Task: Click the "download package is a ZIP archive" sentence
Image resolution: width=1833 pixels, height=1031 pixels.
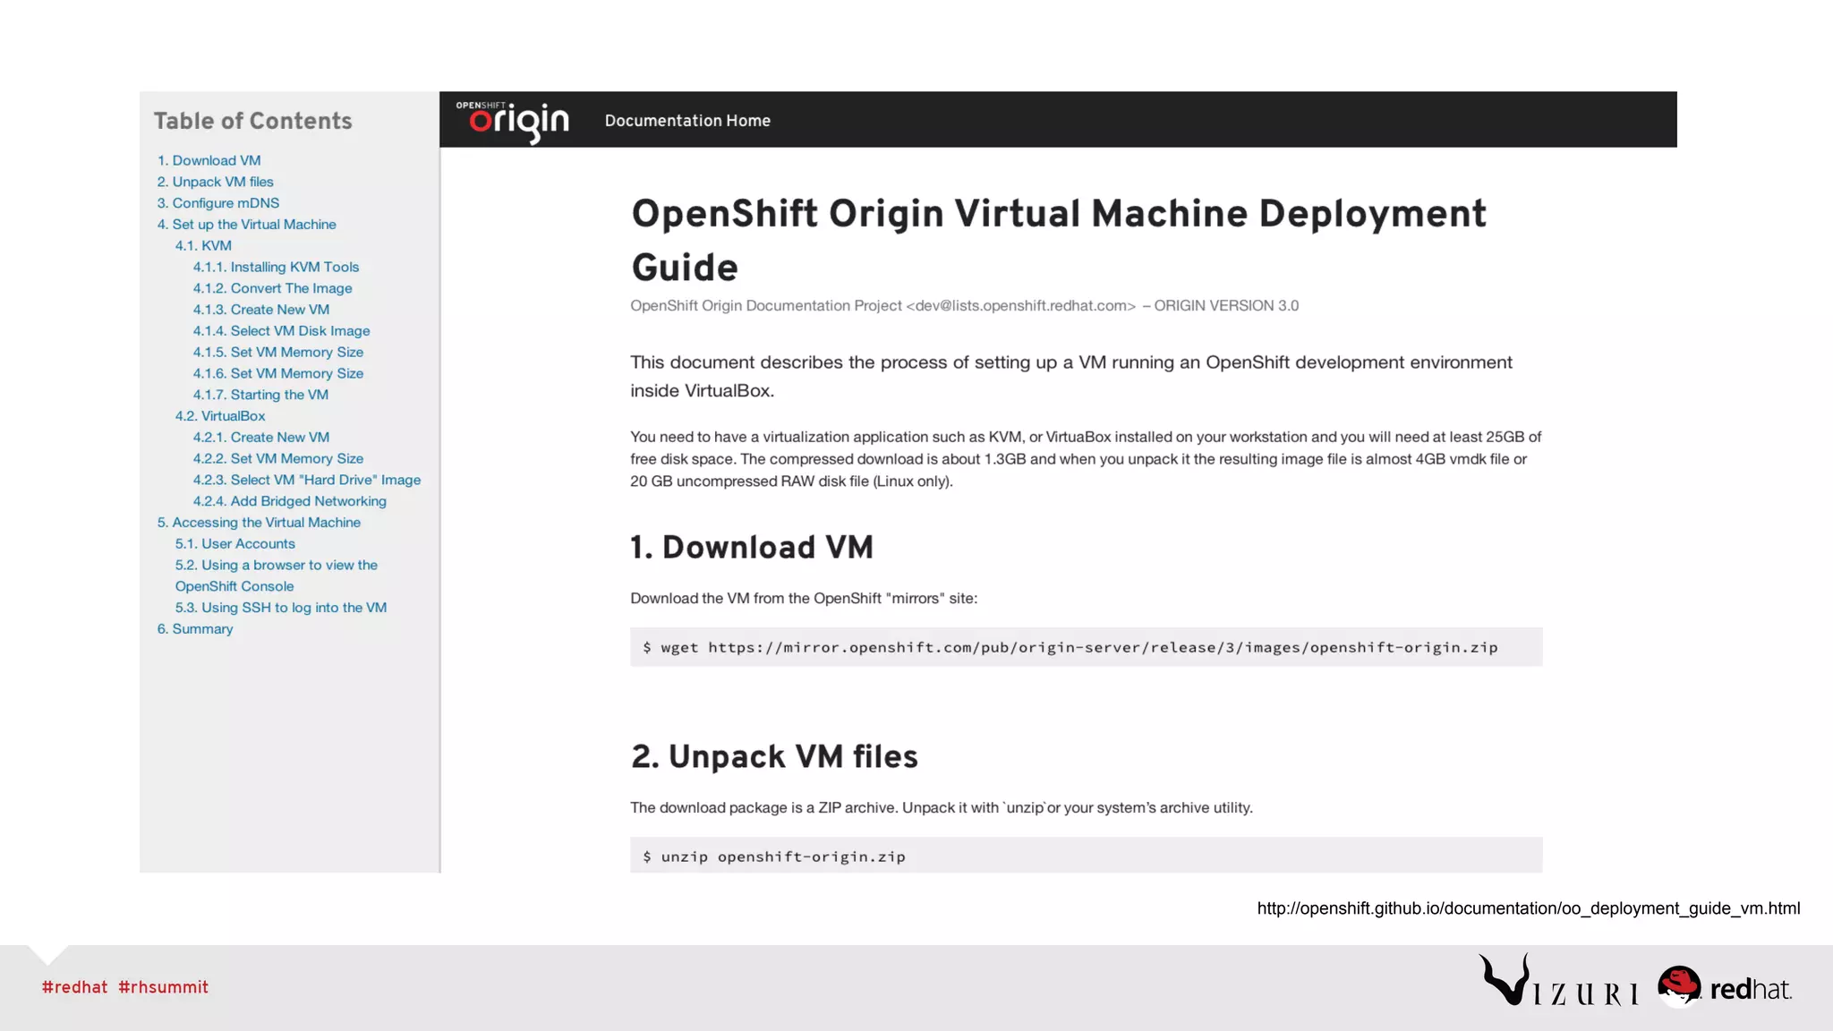Action: 942,808
